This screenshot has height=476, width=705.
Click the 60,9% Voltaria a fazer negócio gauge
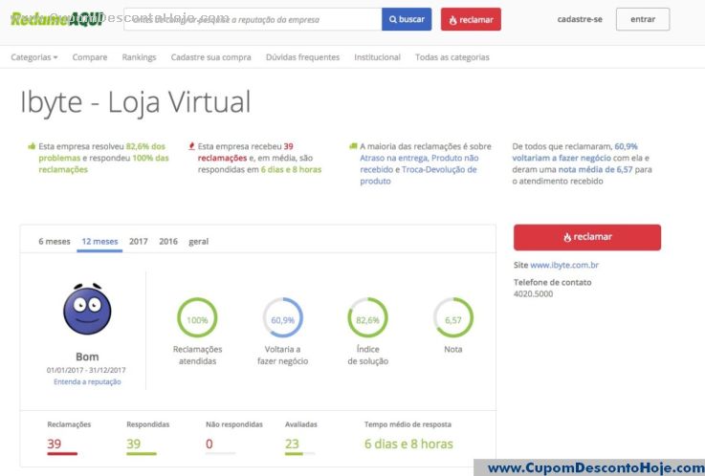pos(283,317)
